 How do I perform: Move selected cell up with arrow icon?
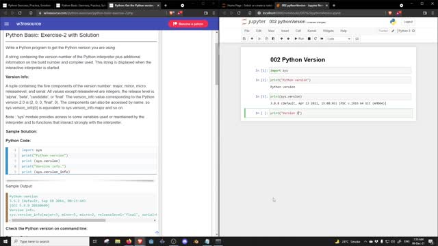click(x=281, y=39)
